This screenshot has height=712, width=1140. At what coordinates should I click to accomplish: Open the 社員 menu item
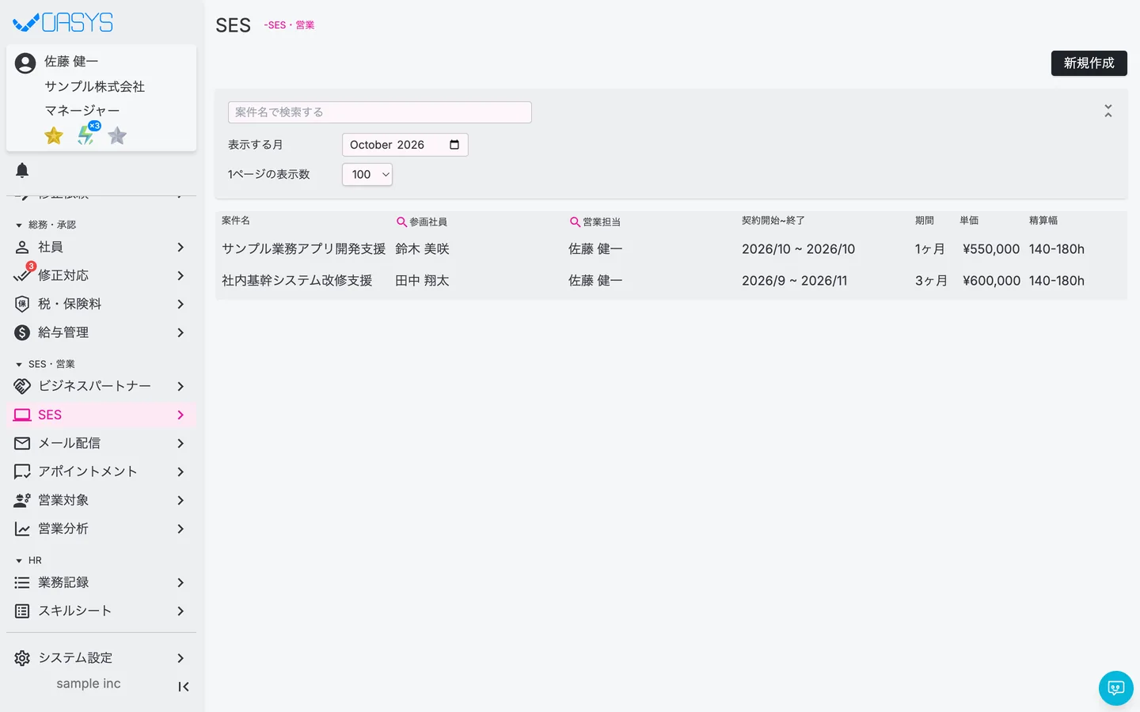(101, 247)
